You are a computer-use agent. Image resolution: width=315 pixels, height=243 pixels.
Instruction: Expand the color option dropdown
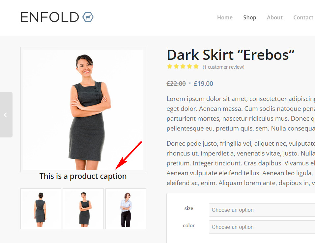tap(262, 227)
